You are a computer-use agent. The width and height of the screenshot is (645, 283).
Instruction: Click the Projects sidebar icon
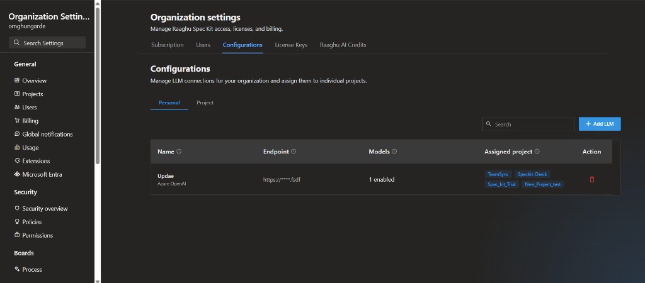click(x=17, y=94)
